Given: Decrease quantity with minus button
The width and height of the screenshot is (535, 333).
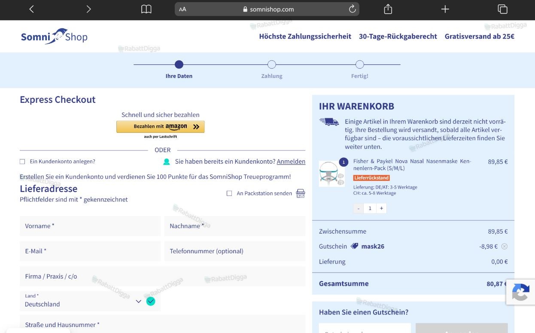Looking at the screenshot, I should [359, 208].
